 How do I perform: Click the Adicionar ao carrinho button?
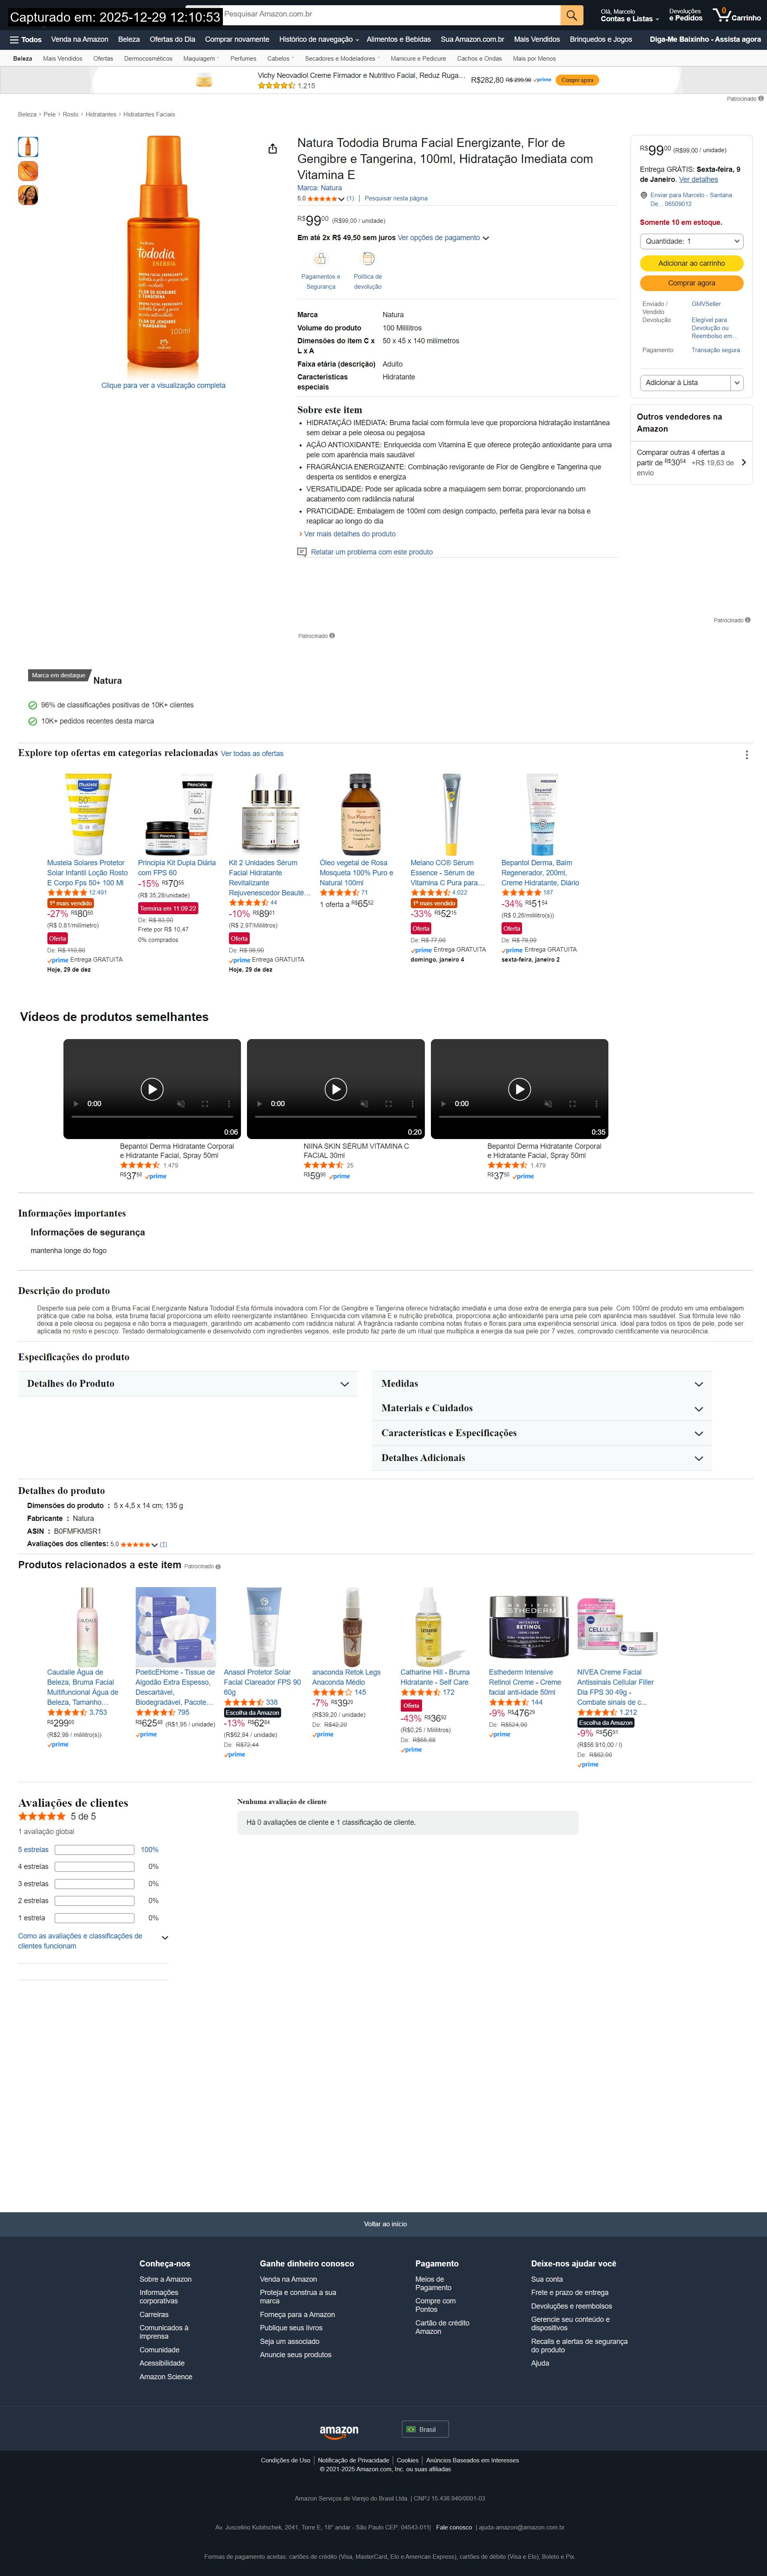691,263
